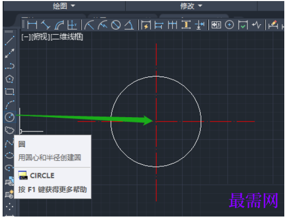
Task: Select the Polyline tool
Action: pos(10,66)
